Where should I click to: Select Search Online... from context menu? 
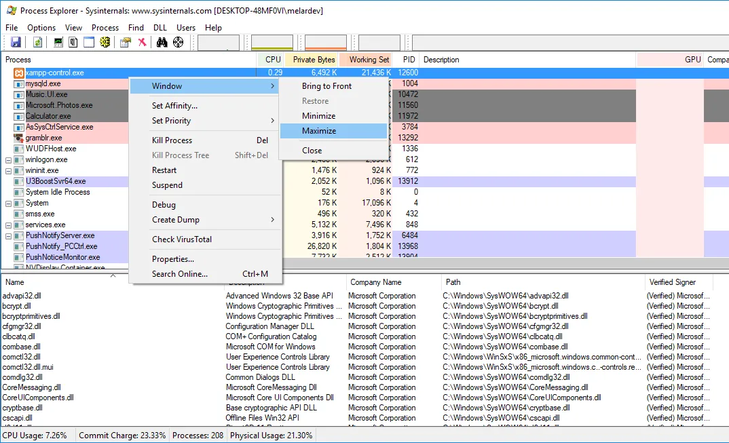(204, 274)
